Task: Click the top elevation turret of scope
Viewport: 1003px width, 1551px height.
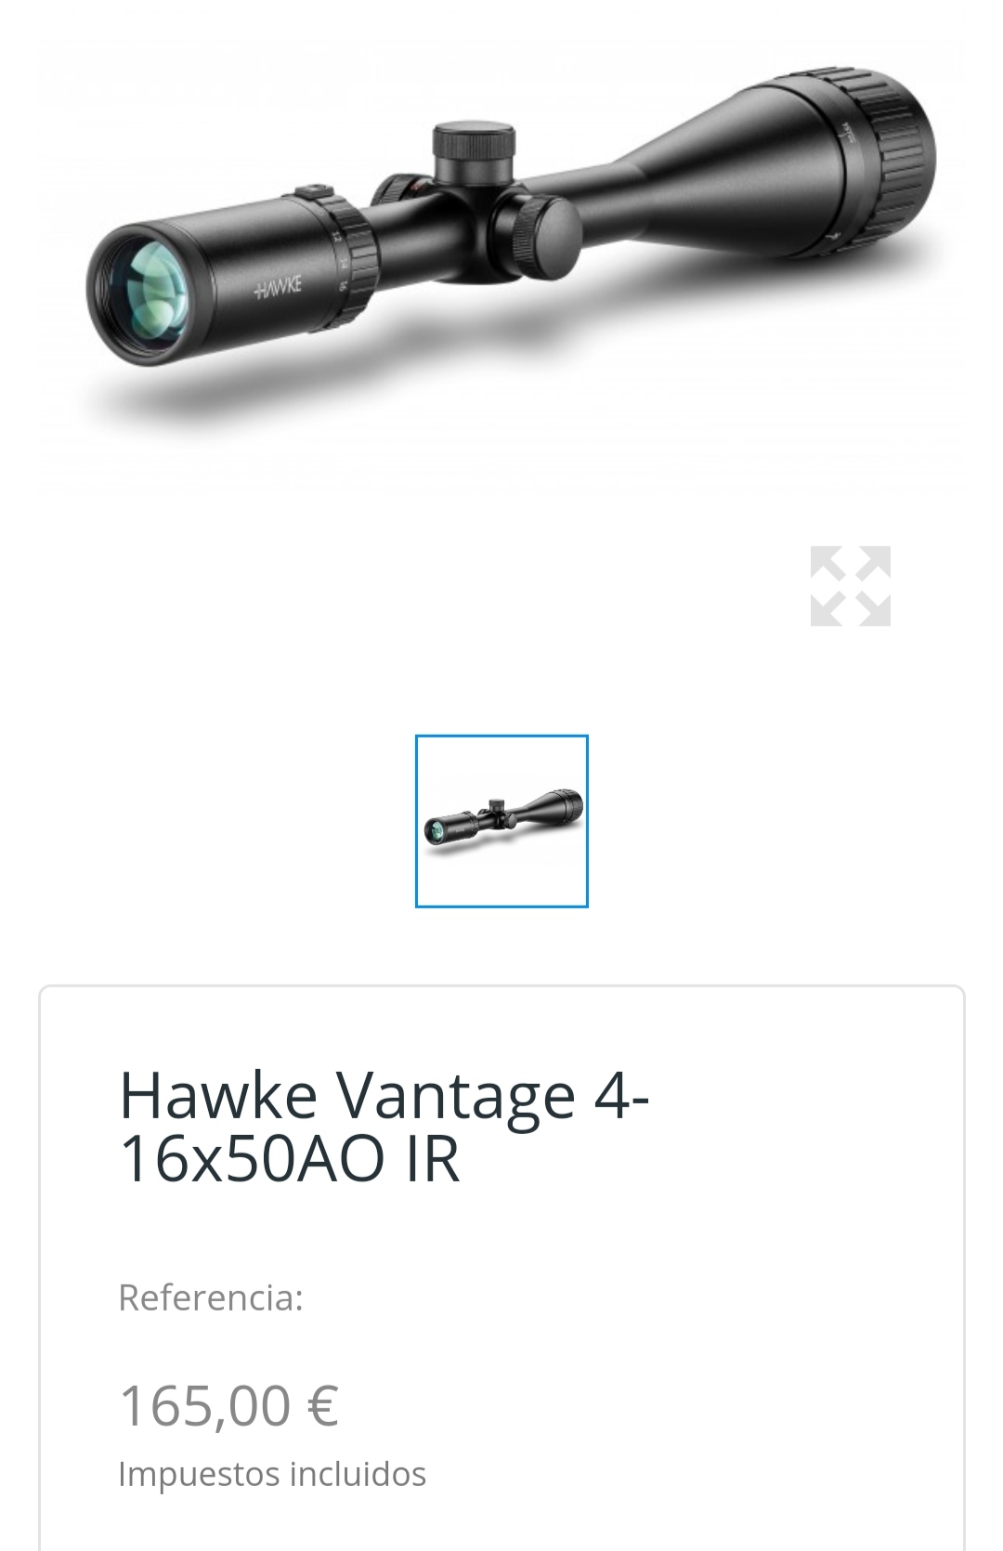Action: (x=474, y=150)
